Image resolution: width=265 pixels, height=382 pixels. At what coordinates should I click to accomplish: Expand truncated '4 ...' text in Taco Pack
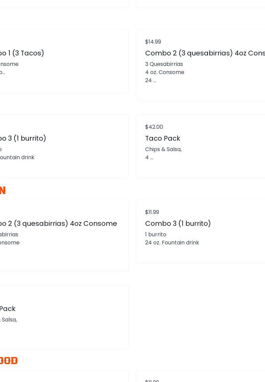(149, 157)
